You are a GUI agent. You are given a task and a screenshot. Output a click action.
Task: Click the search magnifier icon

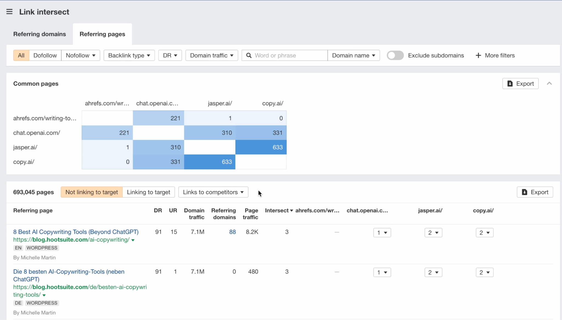coord(249,55)
